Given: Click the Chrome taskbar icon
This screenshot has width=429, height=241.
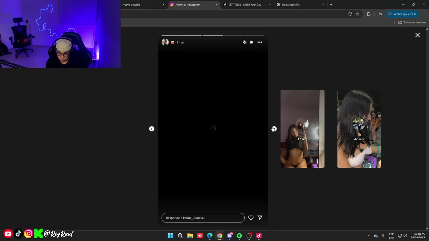Looking at the screenshot, I should 220,236.
